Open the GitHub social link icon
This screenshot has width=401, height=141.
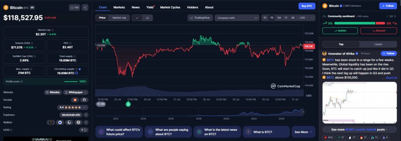pos(85,100)
